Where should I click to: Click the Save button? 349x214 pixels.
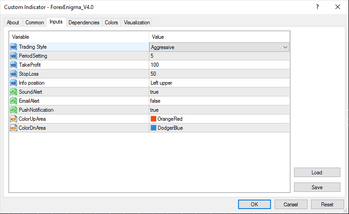click(x=317, y=187)
